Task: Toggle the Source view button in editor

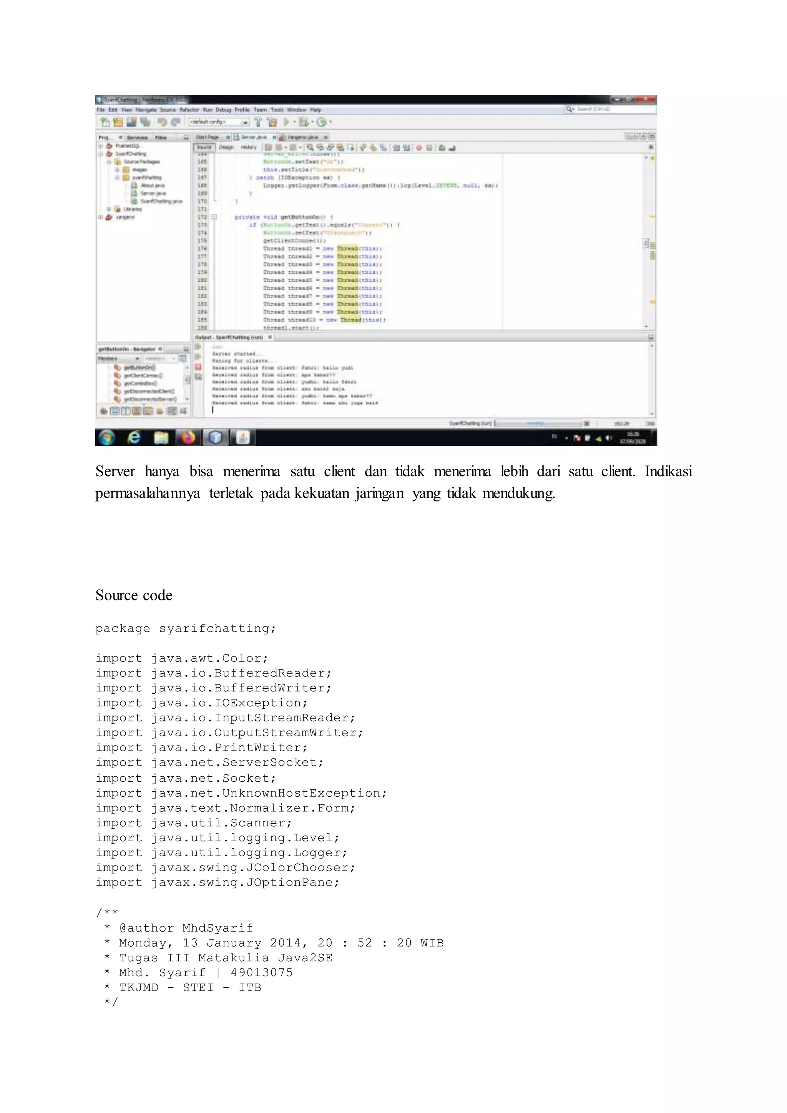Action: click(204, 147)
